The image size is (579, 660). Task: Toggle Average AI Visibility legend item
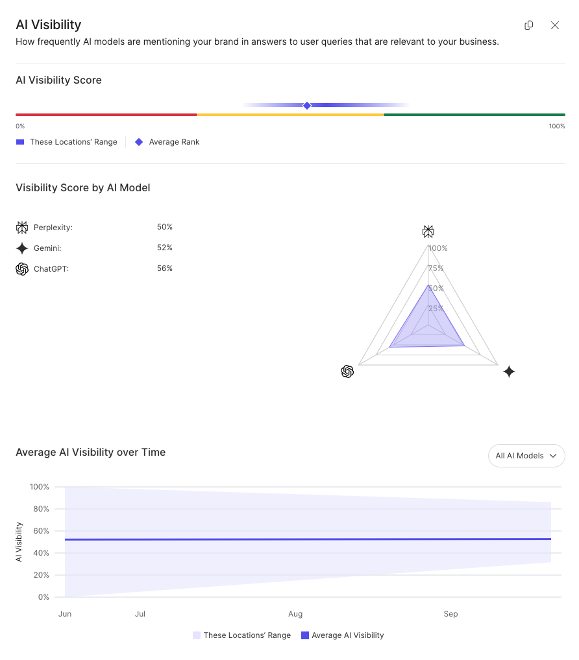[342, 635]
